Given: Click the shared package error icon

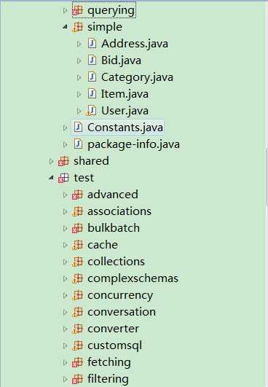Looking at the screenshot, I should point(63,161).
